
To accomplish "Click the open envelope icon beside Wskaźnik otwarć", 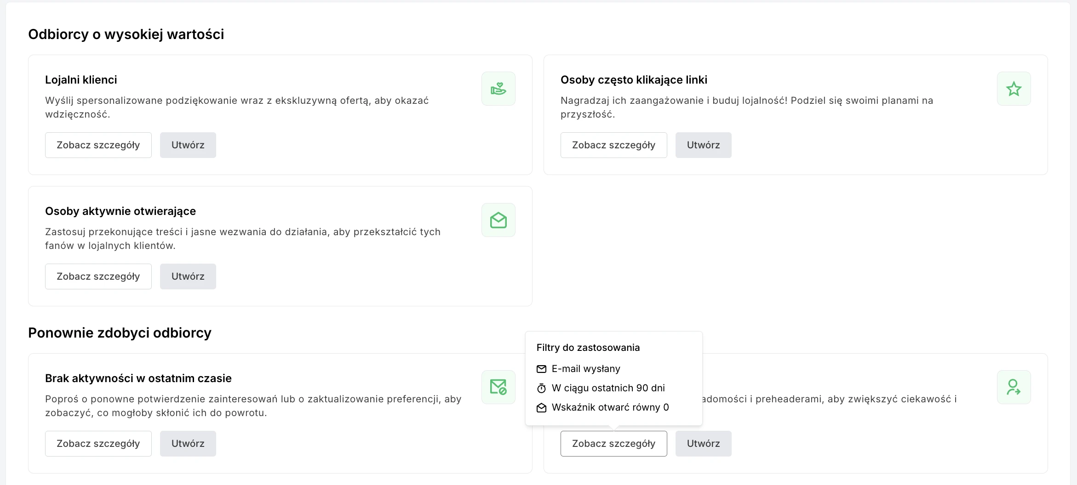I will click(542, 407).
